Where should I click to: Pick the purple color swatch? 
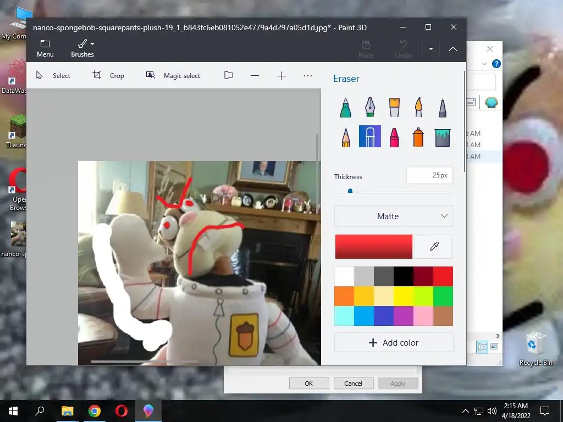403,316
